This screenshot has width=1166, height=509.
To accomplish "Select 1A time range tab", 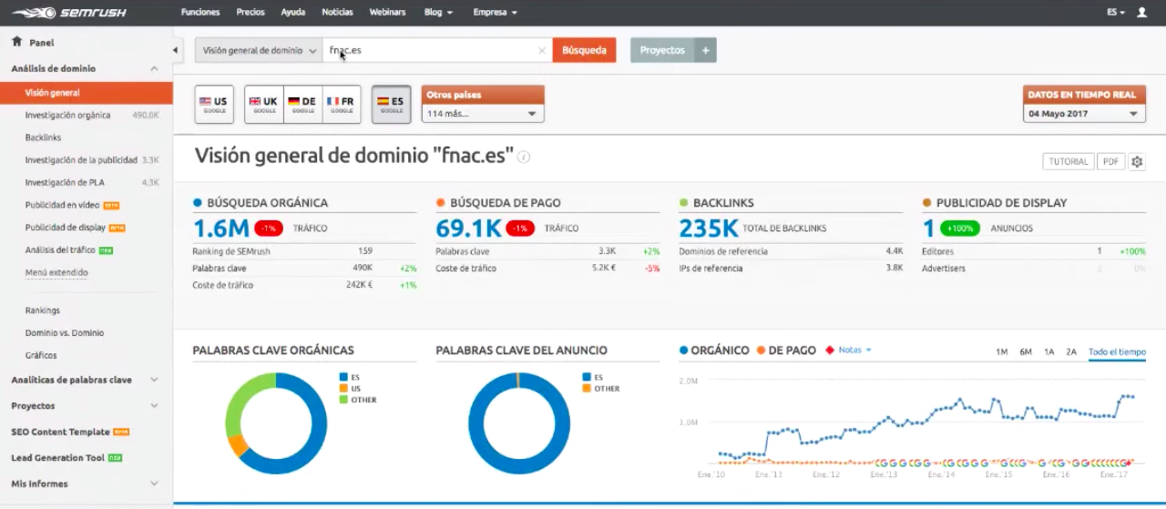I will click(1049, 351).
